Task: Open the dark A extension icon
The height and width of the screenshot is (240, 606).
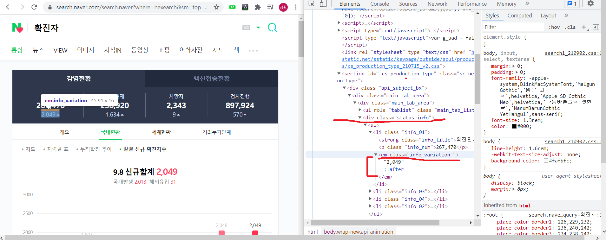Action: pos(245,7)
